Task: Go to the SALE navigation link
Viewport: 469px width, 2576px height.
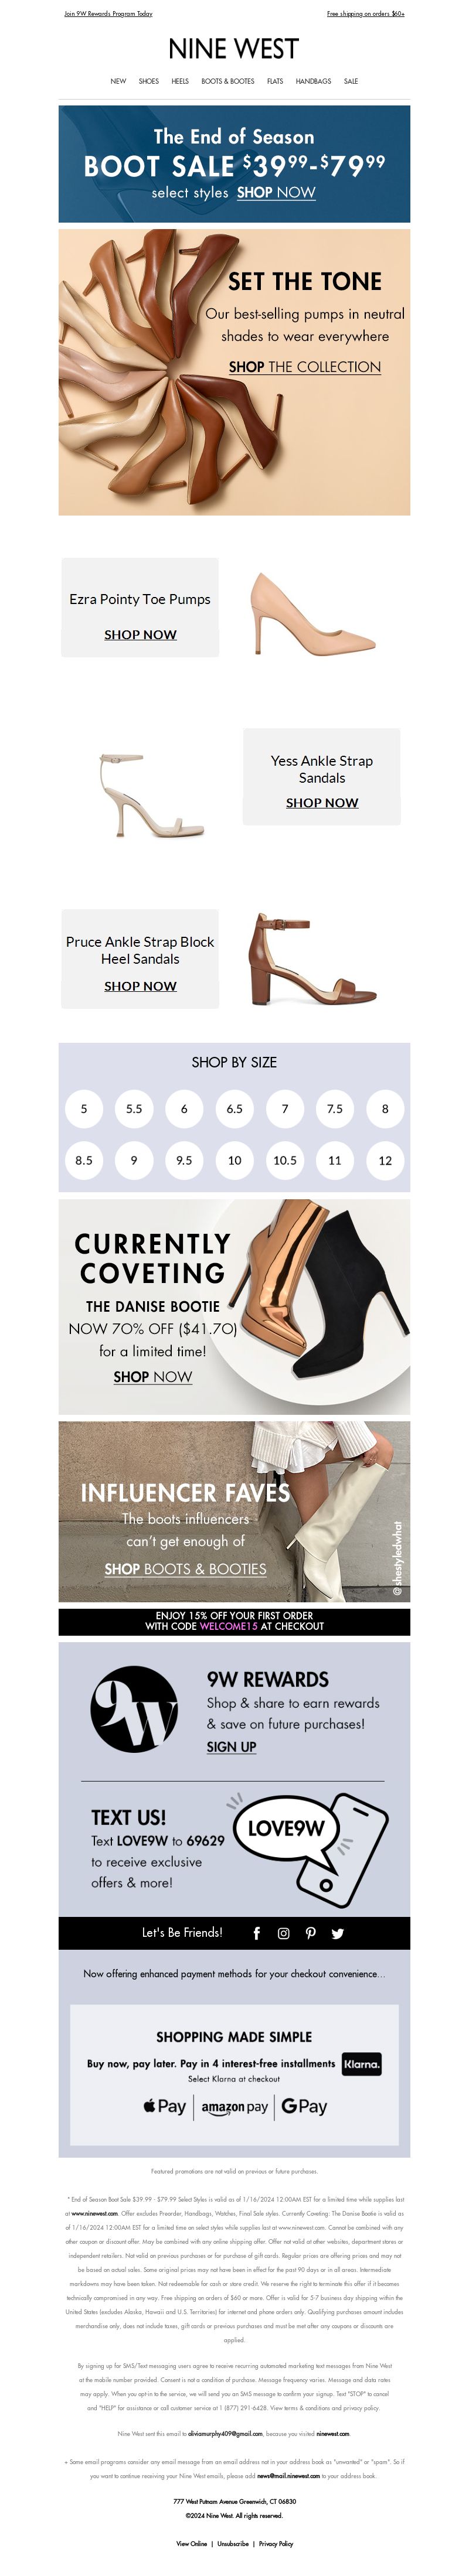Action: (x=351, y=81)
